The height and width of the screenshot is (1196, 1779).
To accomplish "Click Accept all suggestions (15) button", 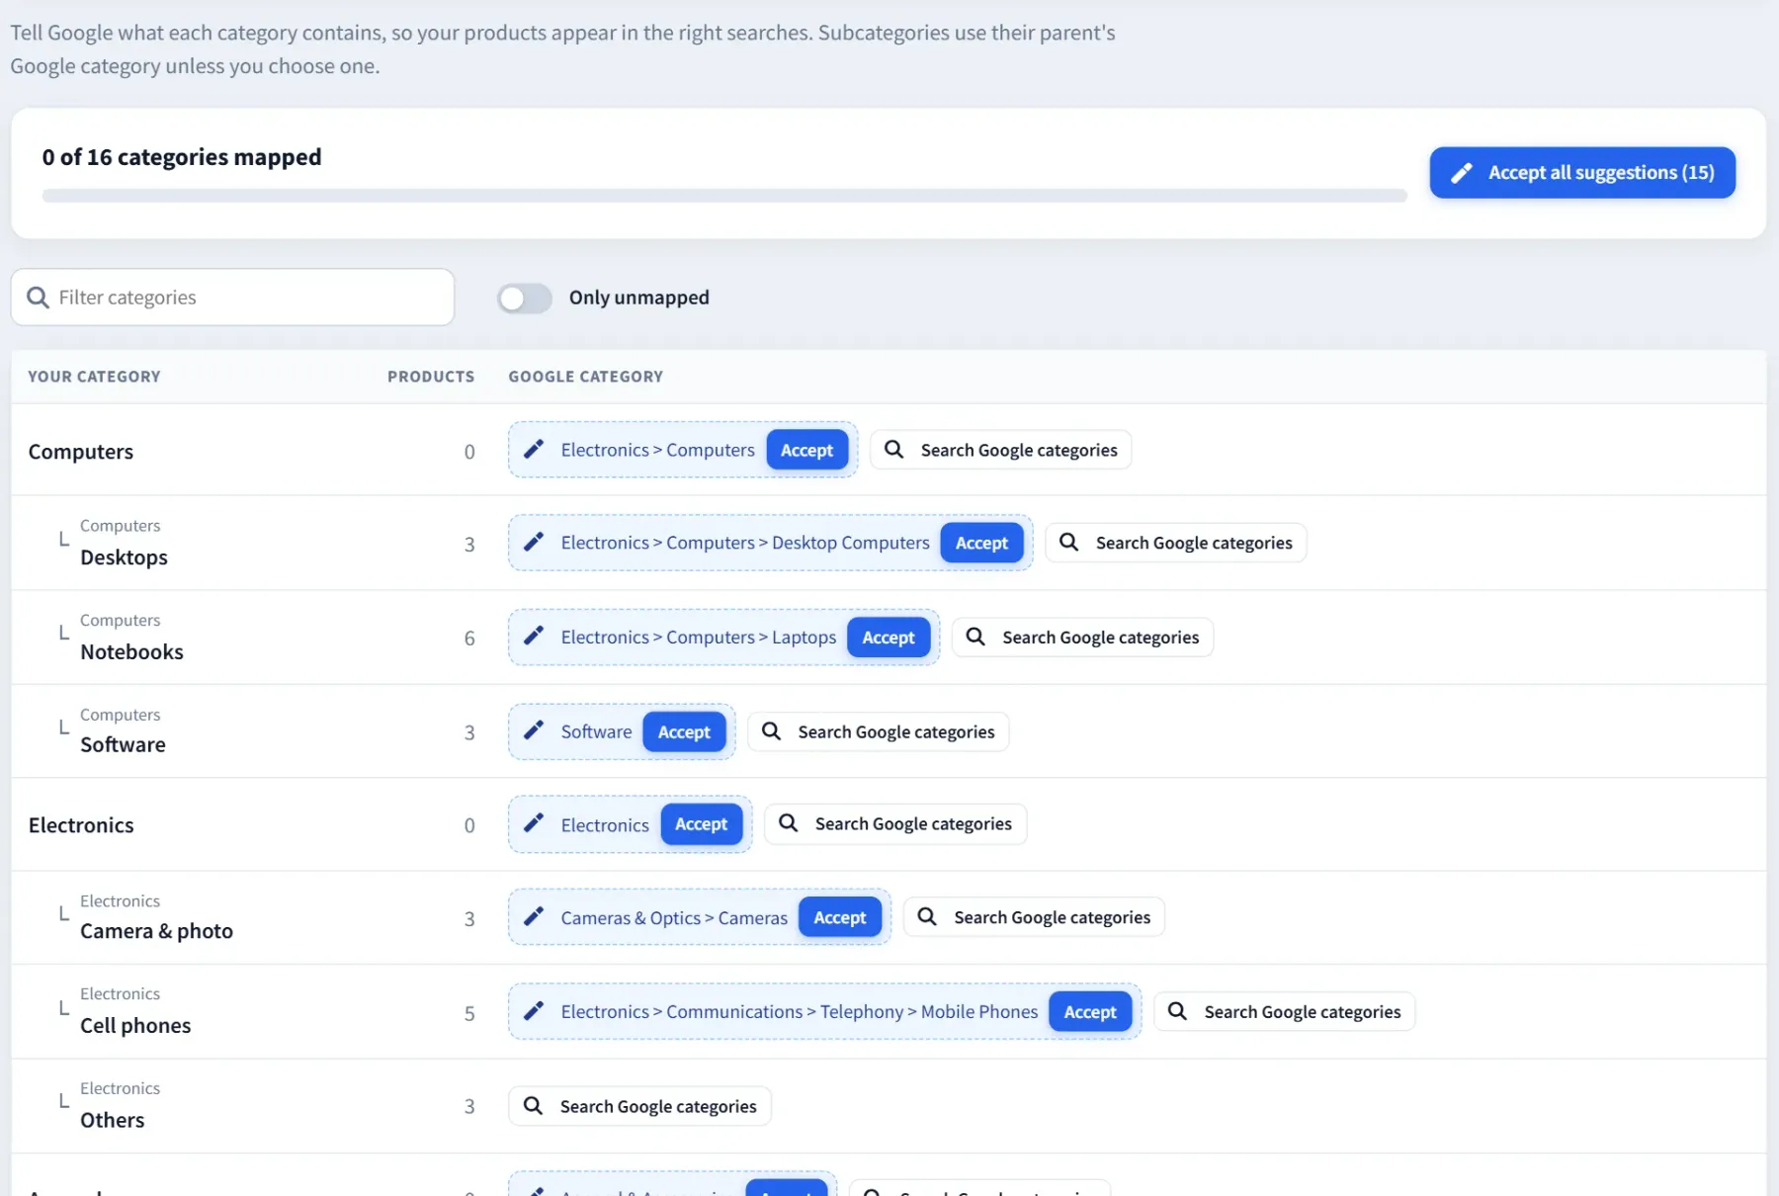I will [x=1582, y=173].
